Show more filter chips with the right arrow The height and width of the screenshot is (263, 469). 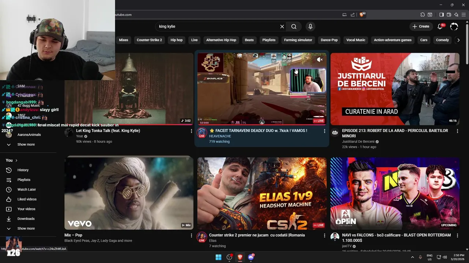458,40
